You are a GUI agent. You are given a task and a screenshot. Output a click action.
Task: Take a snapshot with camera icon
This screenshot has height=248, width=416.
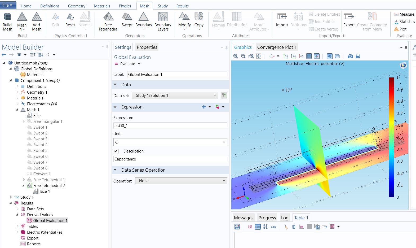[x=350, y=56]
